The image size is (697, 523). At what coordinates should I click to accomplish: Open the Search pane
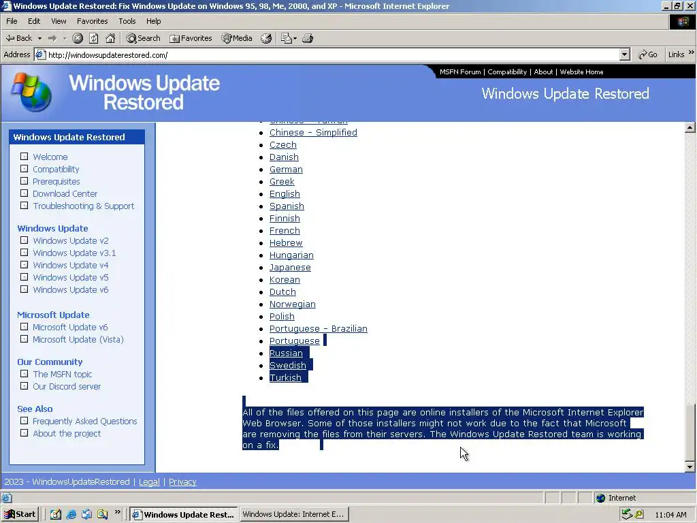143,38
